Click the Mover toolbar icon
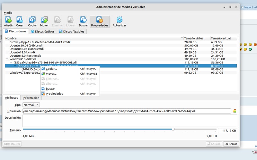The width and height of the screenshot is (257, 160). (44, 20)
